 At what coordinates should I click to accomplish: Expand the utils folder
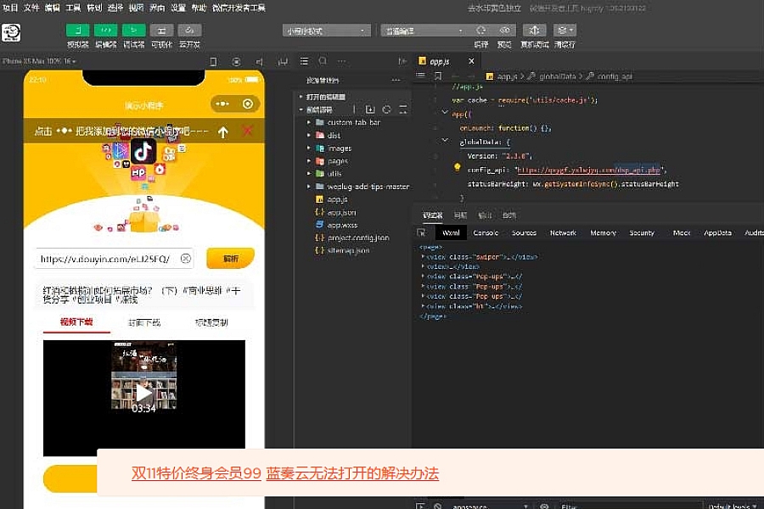(334, 173)
